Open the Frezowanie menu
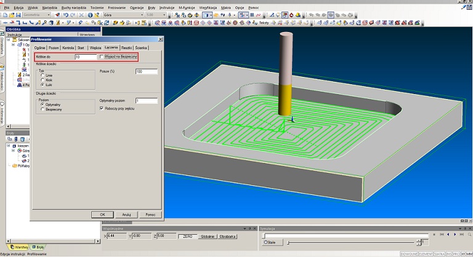The height and width of the screenshot is (257, 473). (117, 7)
